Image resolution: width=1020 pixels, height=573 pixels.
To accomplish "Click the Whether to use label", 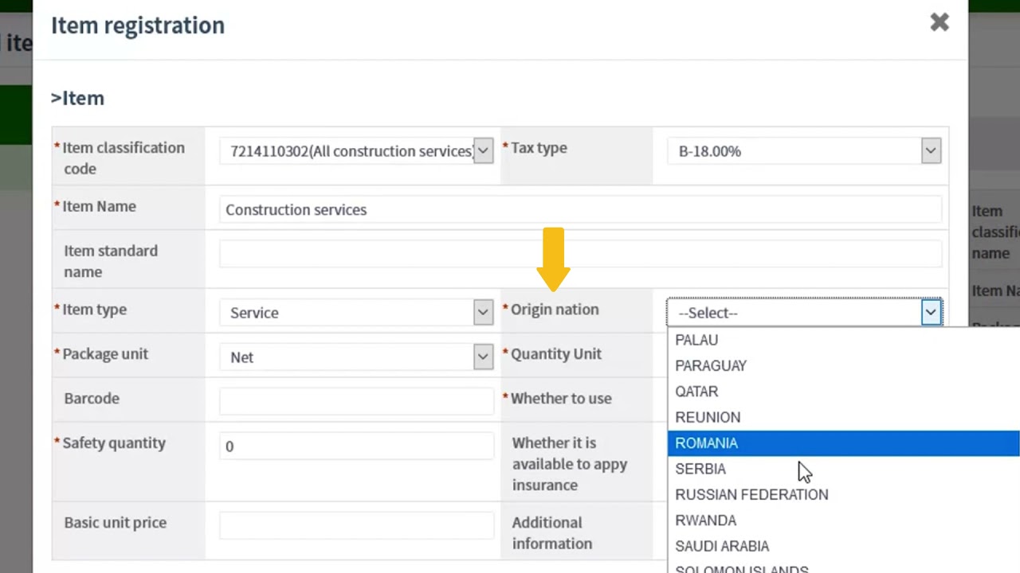I will pos(561,398).
